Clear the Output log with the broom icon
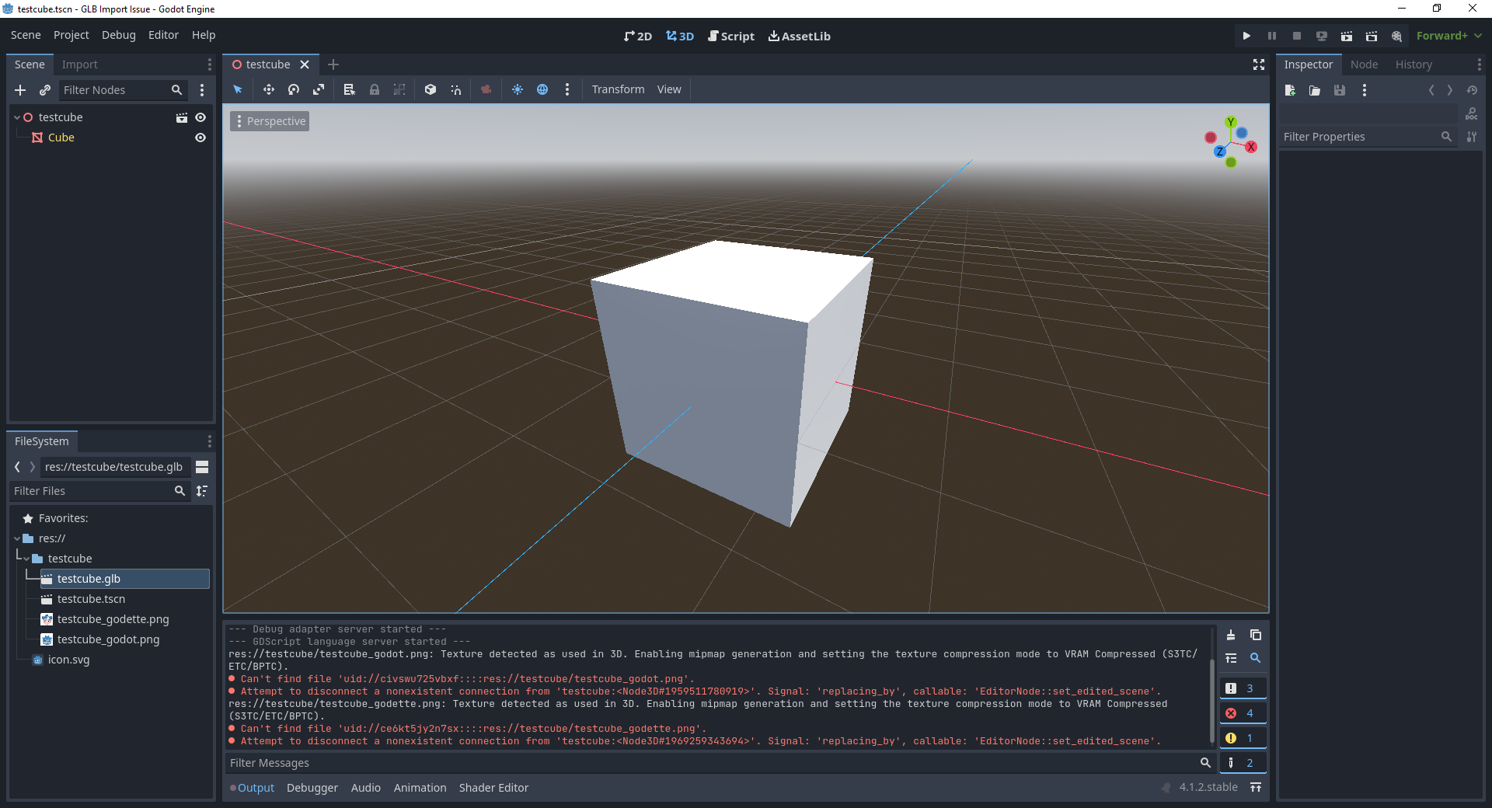 1232,635
